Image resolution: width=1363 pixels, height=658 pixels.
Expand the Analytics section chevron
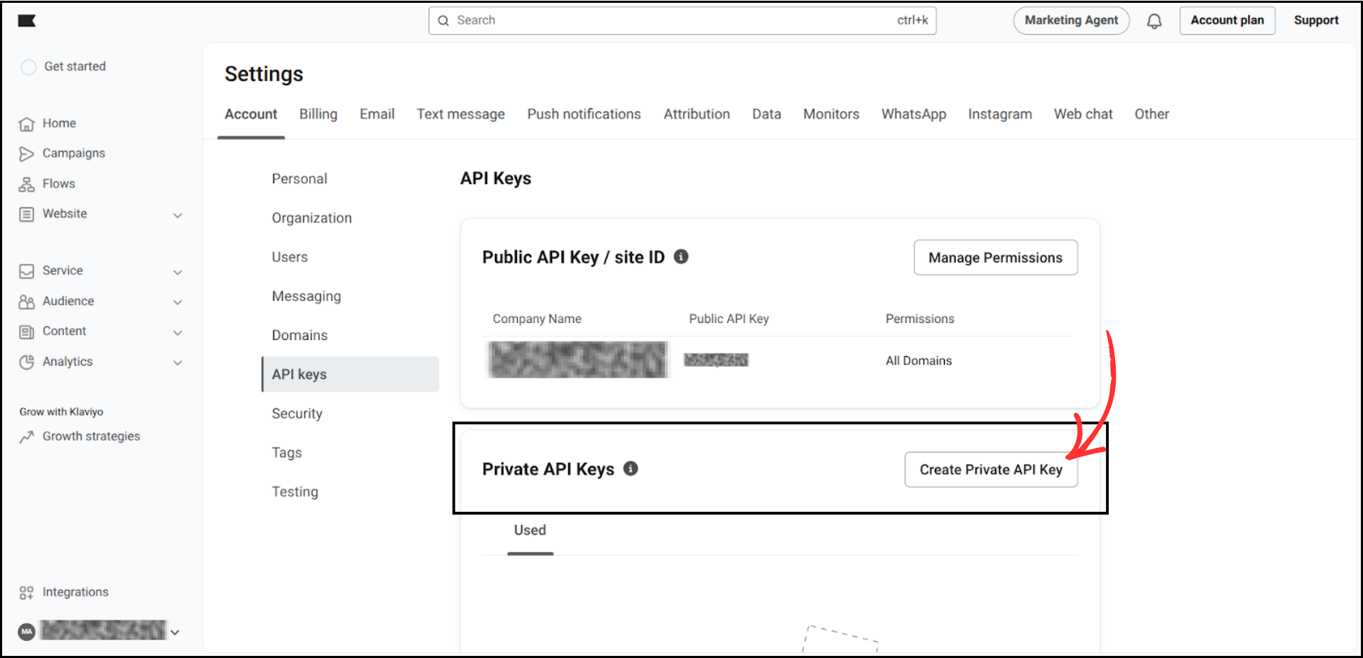[178, 362]
